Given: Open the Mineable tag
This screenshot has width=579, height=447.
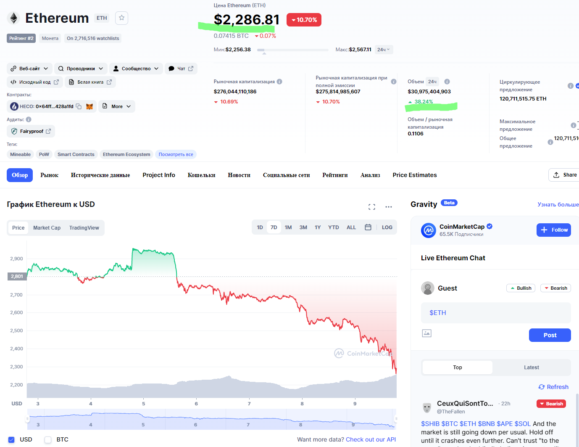Looking at the screenshot, I should point(20,154).
